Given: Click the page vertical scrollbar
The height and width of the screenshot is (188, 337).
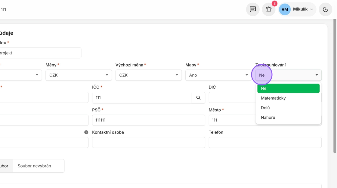Looking at the screenshot, I should click(x=335, y=86).
